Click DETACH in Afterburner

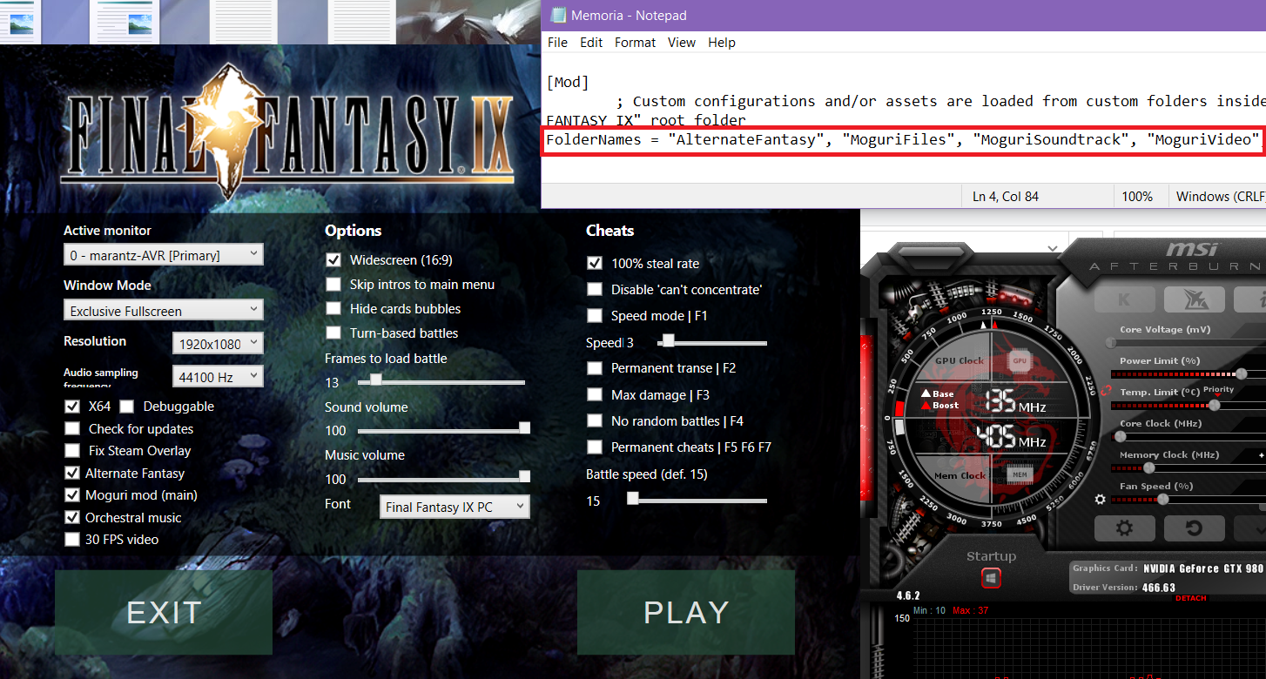(1191, 598)
